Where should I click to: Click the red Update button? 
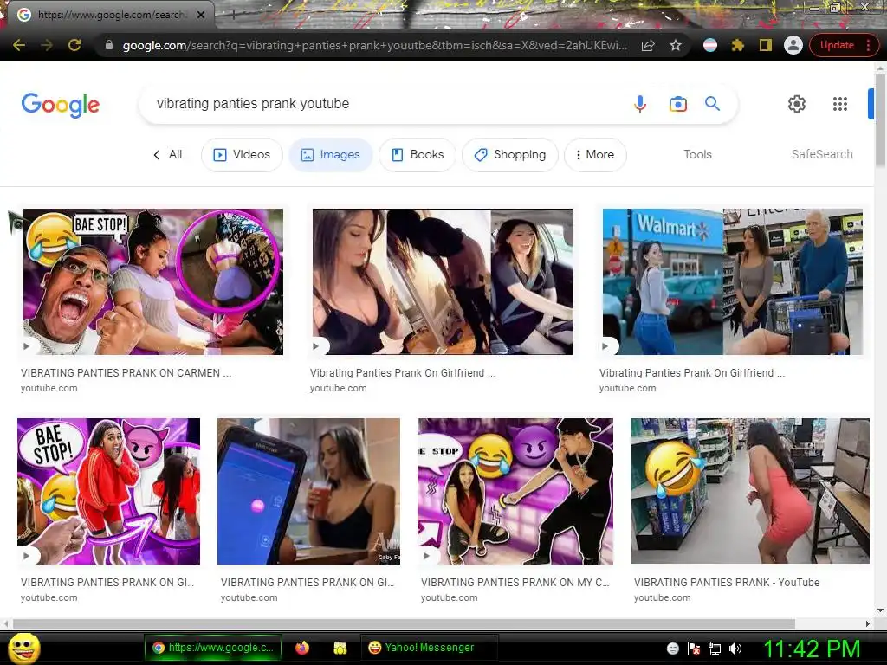click(x=837, y=45)
